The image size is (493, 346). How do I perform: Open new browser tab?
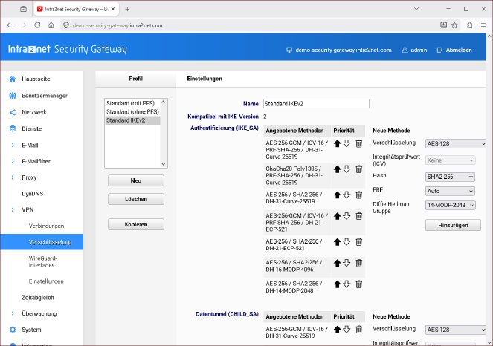(127, 9)
